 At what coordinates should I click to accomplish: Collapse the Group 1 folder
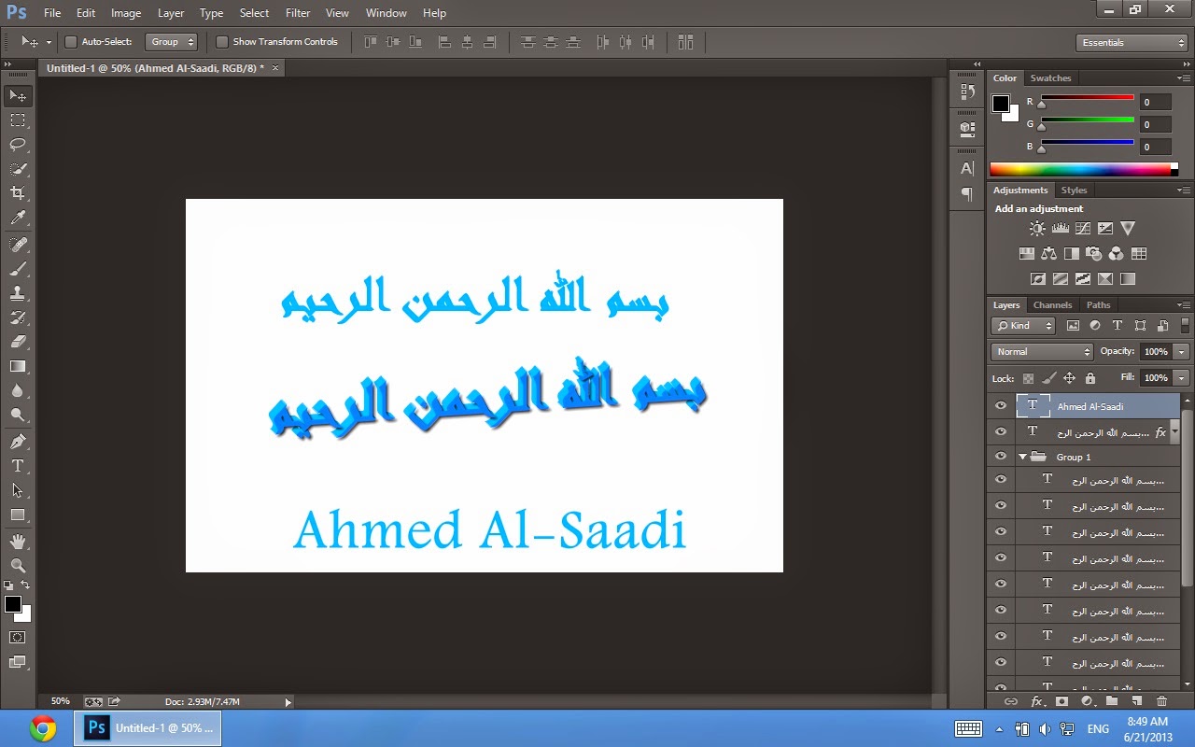coord(1023,457)
